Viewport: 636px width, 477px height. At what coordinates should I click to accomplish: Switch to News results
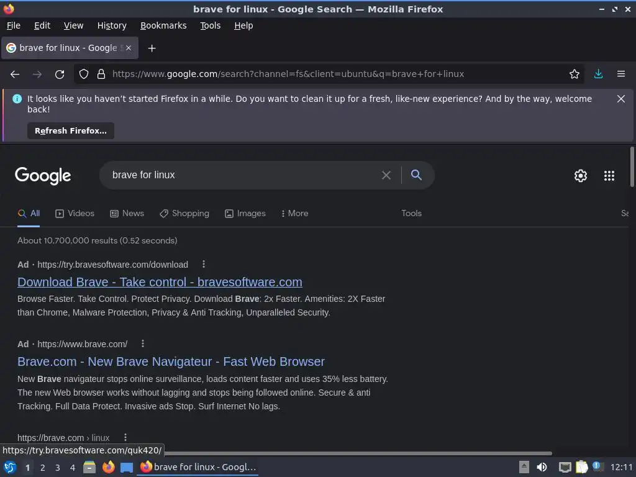tap(127, 214)
